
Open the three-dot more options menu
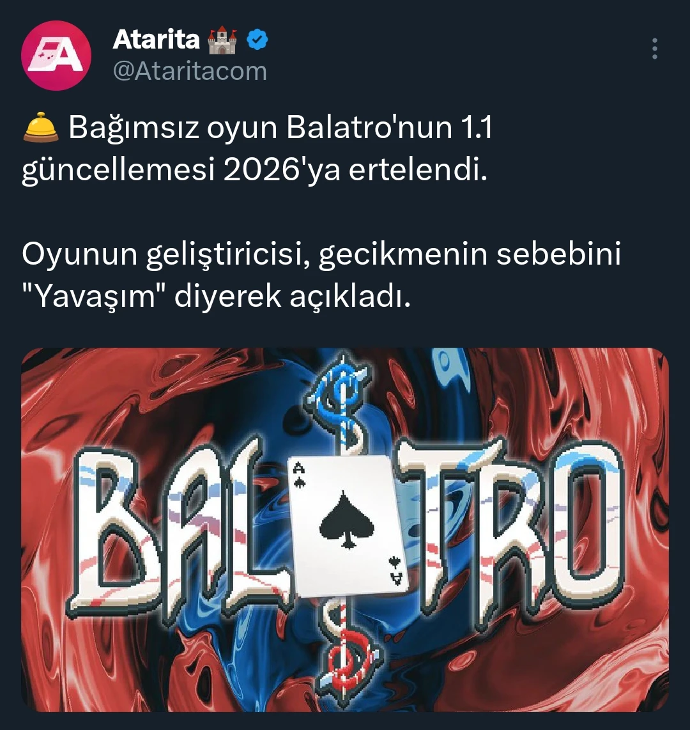[x=655, y=49]
